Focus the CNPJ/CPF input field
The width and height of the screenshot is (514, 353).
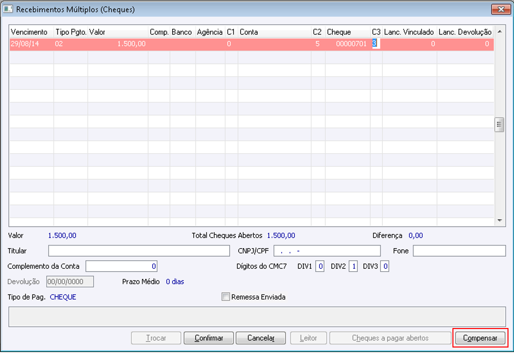[x=327, y=251]
